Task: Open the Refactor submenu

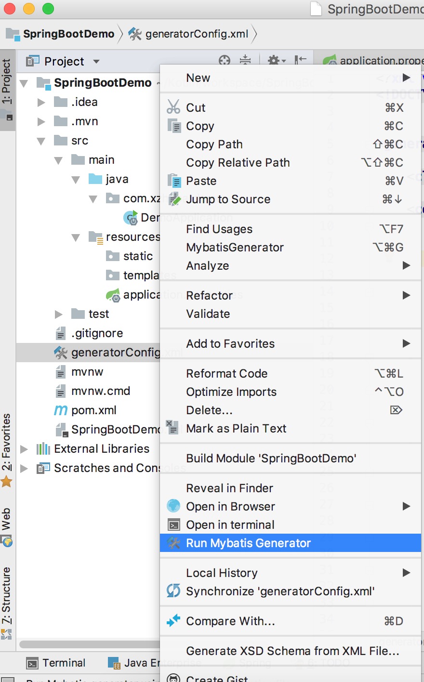Action: (x=291, y=295)
